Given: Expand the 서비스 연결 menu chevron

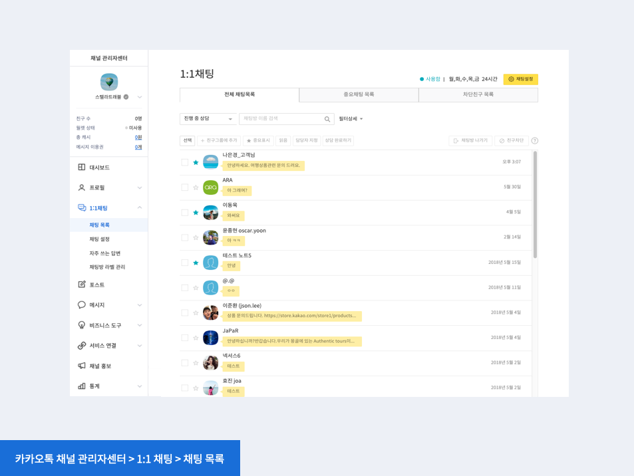Looking at the screenshot, I should [x=140, y=346].
